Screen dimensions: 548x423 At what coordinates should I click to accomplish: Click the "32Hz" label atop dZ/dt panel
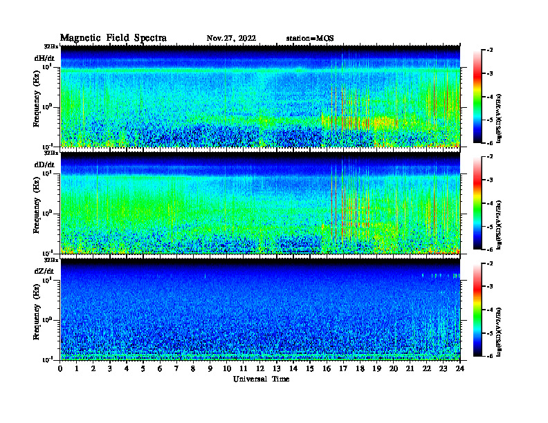(x=51, y=260)
